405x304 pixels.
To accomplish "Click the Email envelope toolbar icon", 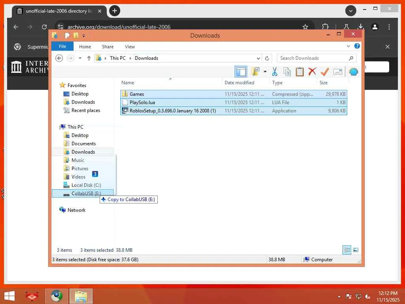I will (x=338, y=72).
